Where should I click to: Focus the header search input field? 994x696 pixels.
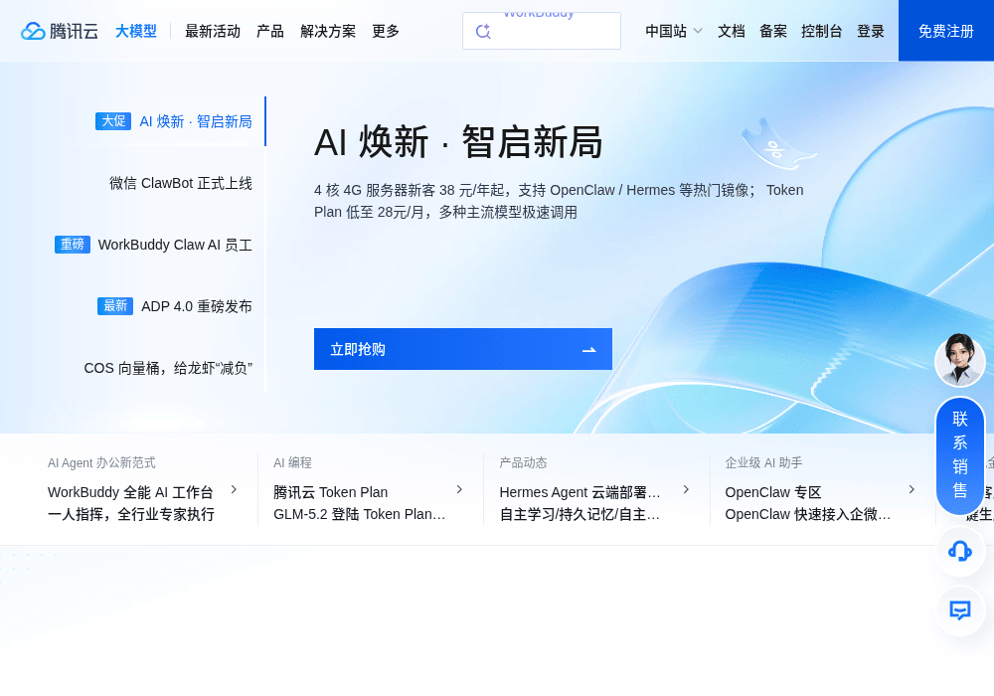pyautogui.click(x=542, y=31)
